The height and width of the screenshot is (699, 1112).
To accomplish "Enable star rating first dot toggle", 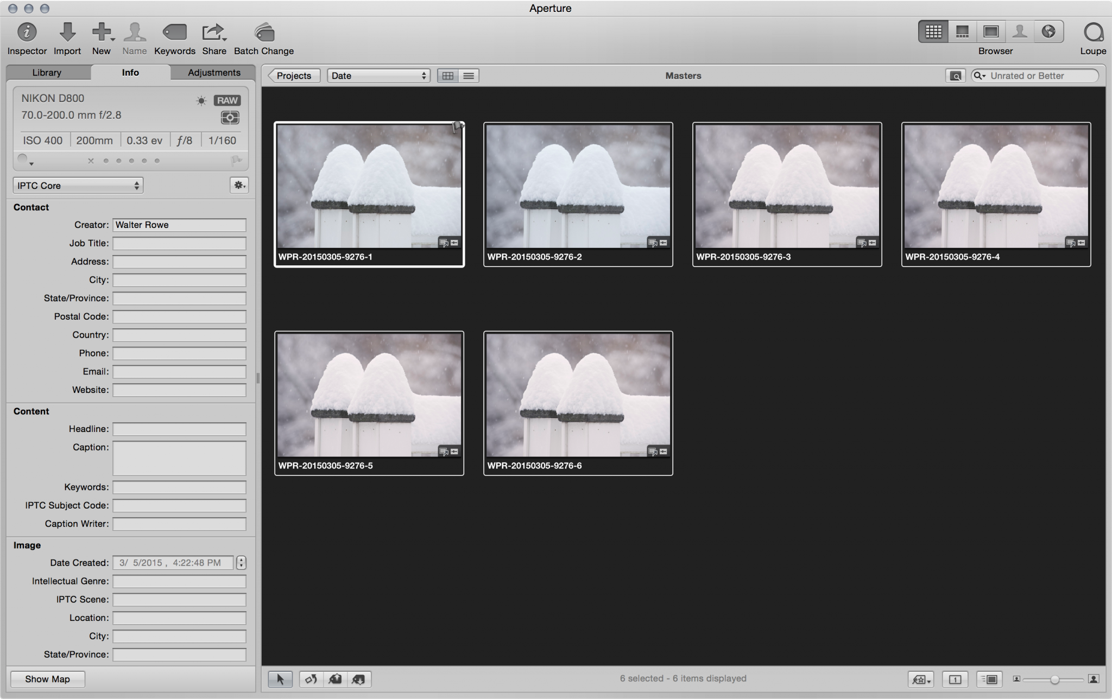I will coord(103,161).
